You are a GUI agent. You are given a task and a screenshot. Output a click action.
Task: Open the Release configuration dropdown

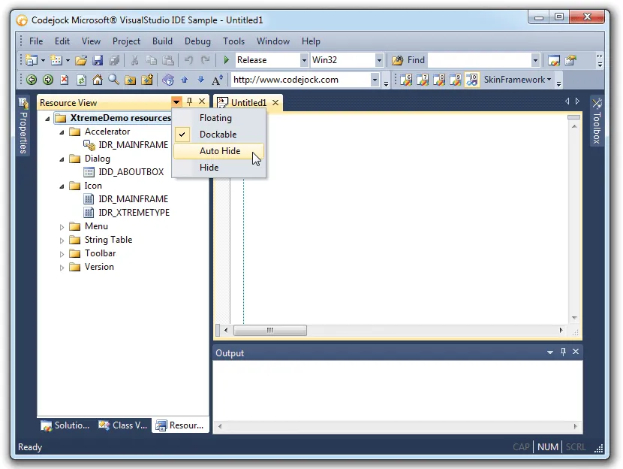coord(304,60)
